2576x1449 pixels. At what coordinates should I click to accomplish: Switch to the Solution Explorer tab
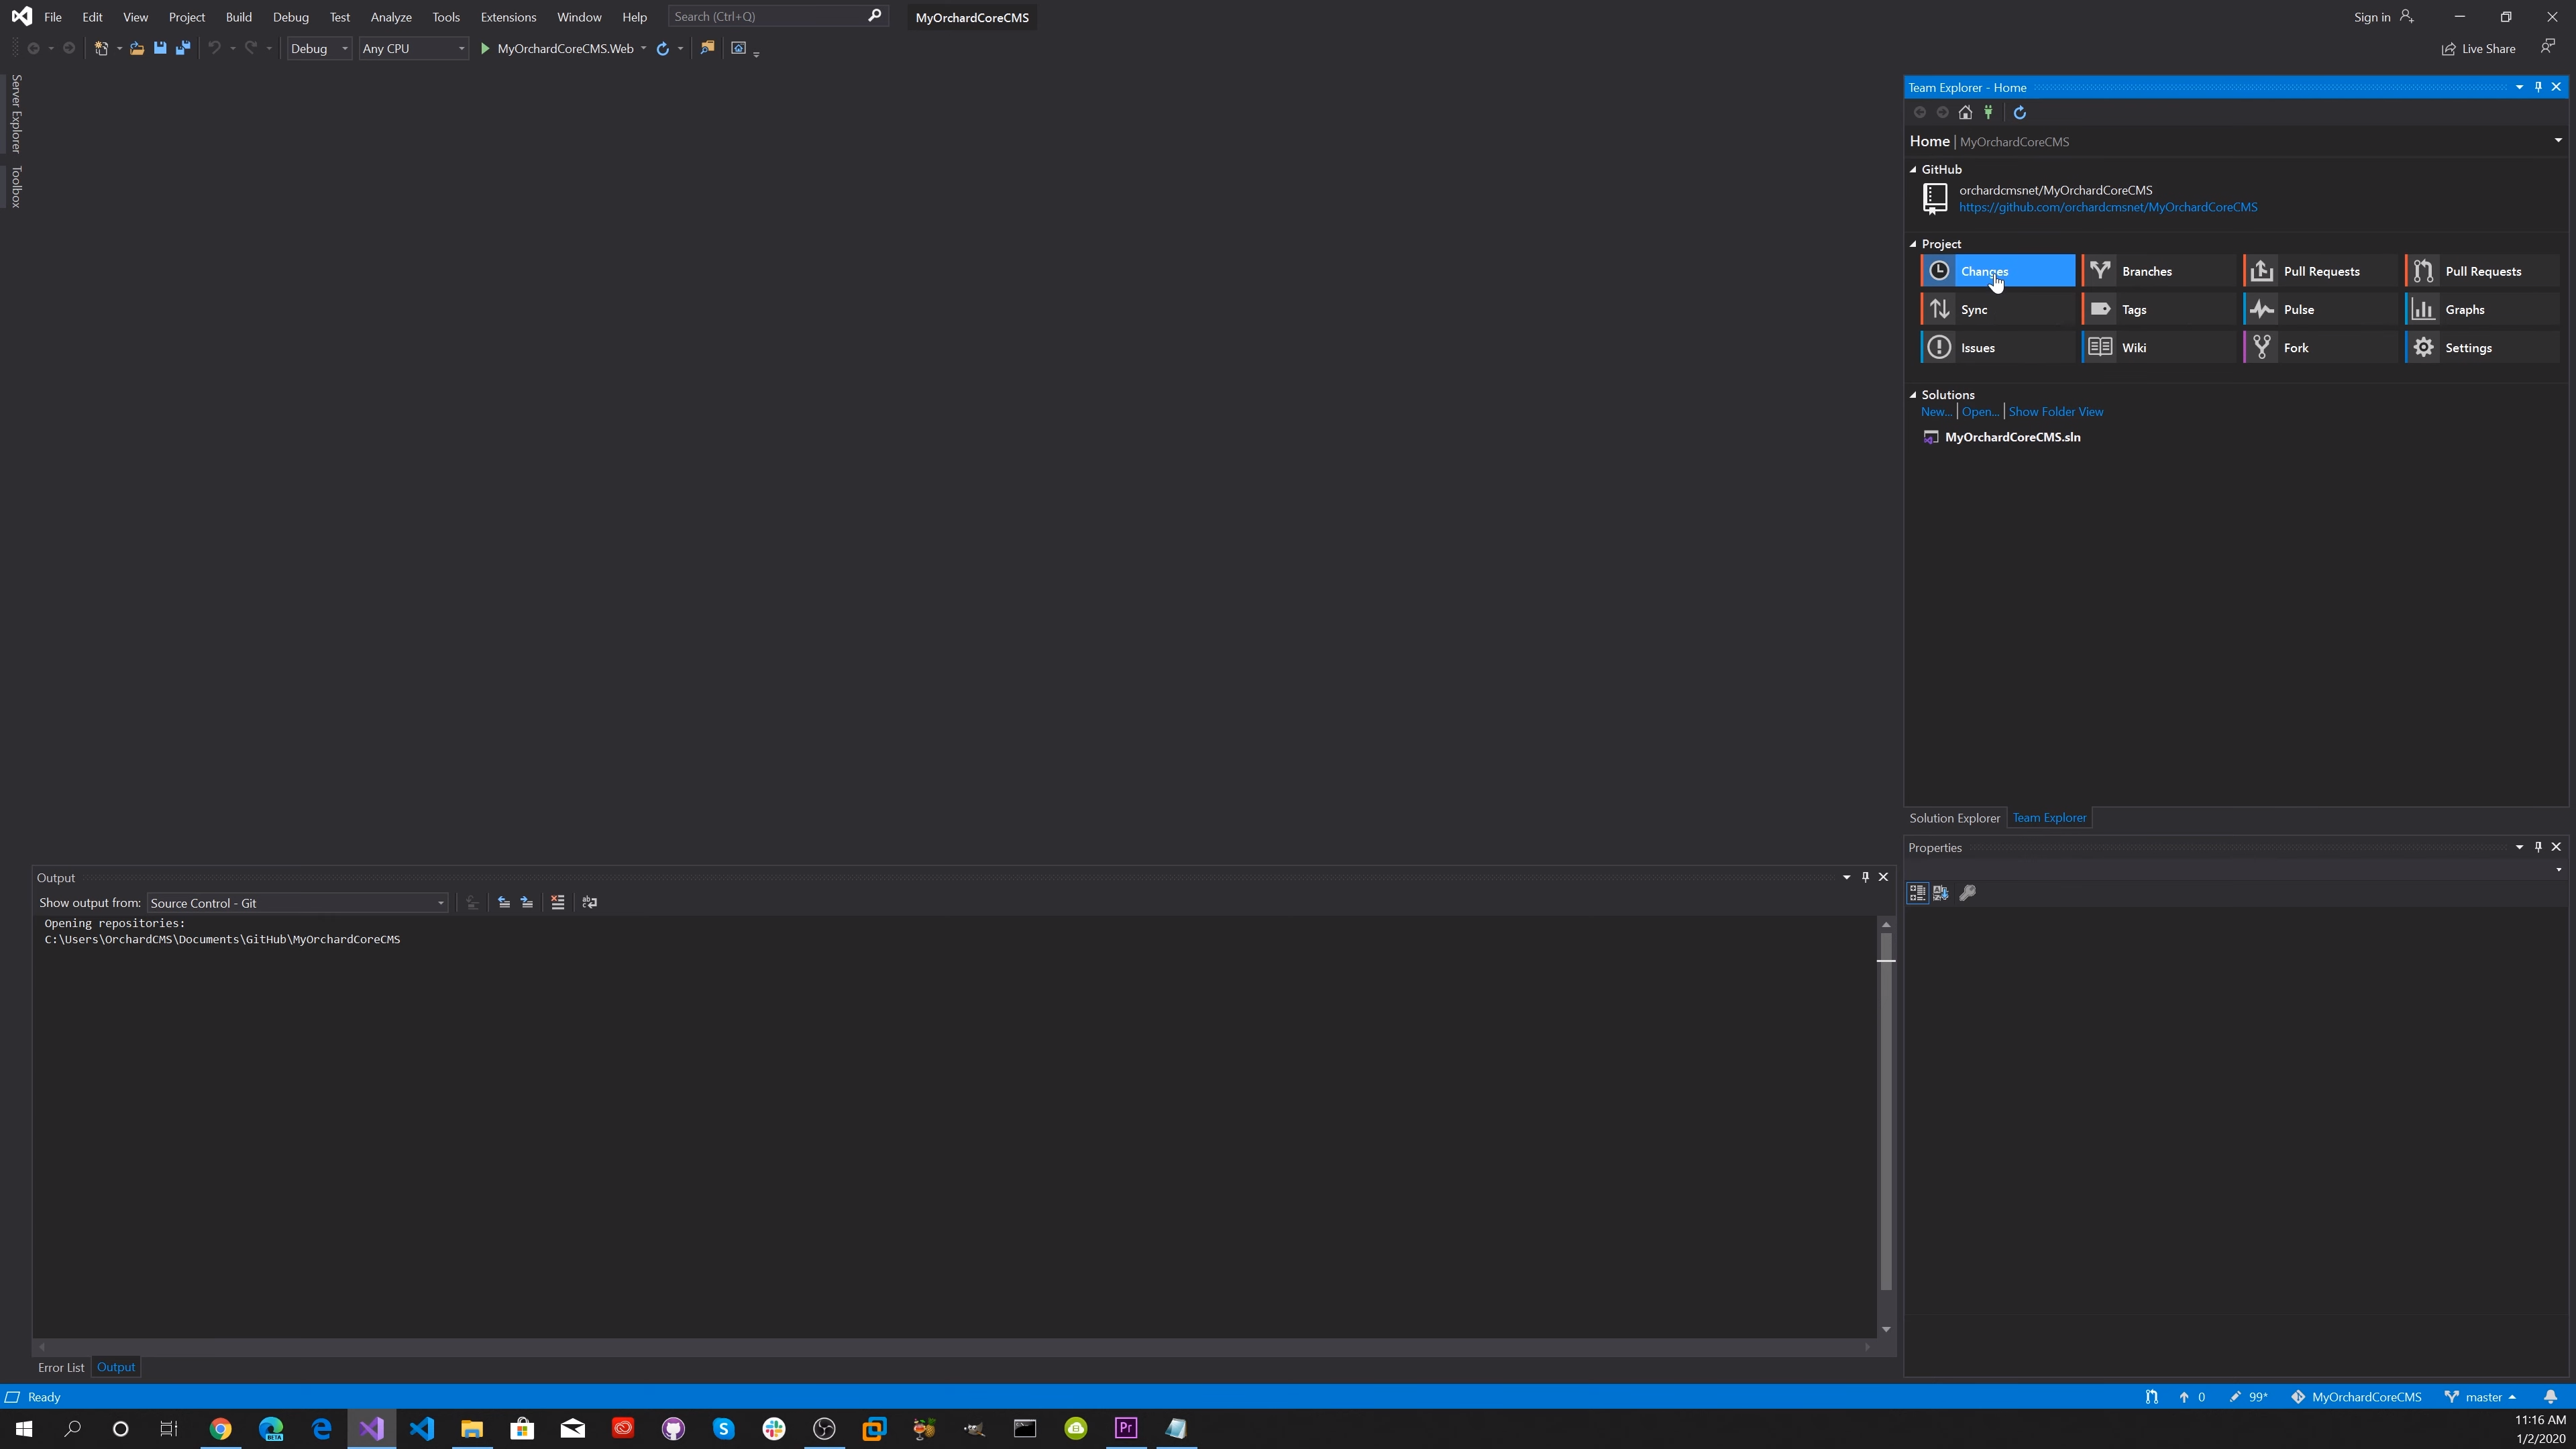point(1954,818)
